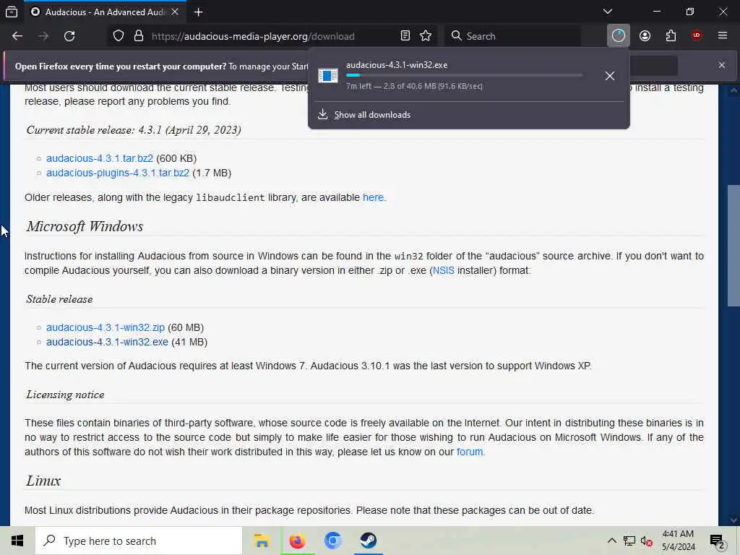Follow the NSIS installer link

coord(444,270)
